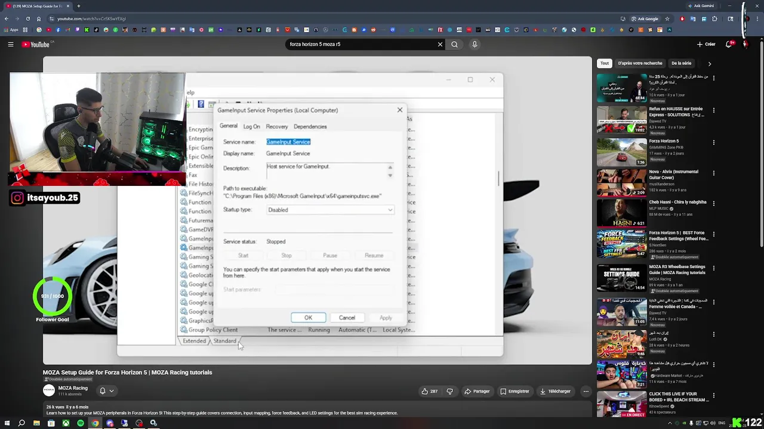This screenshot has height=429, width=764.
Task: Open YouTube notifications bell
Action: coord(729,44)
